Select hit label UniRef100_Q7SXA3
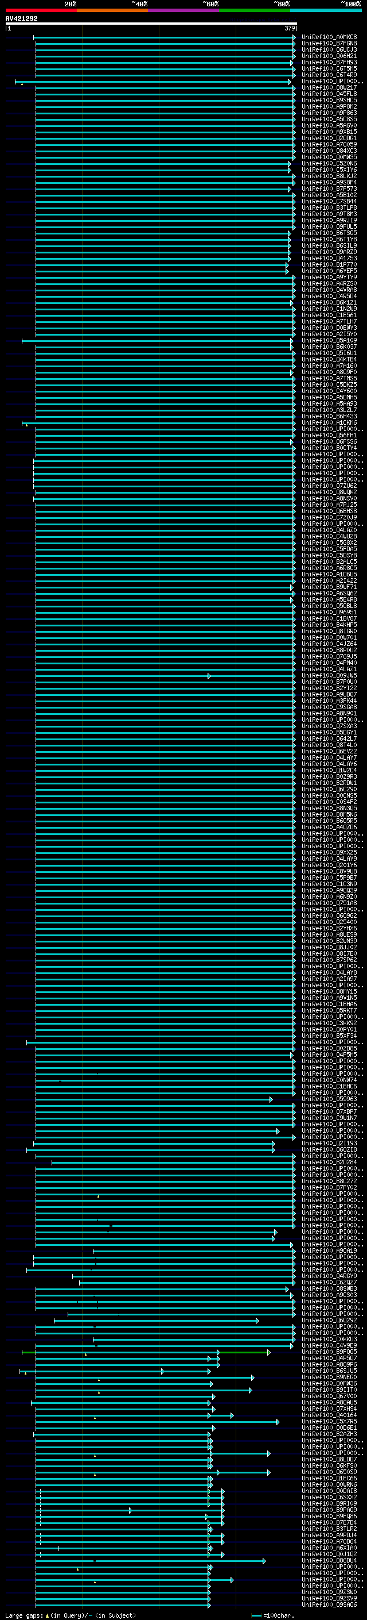Viewport: 367px width, 1620px height. tap(329, 726)
